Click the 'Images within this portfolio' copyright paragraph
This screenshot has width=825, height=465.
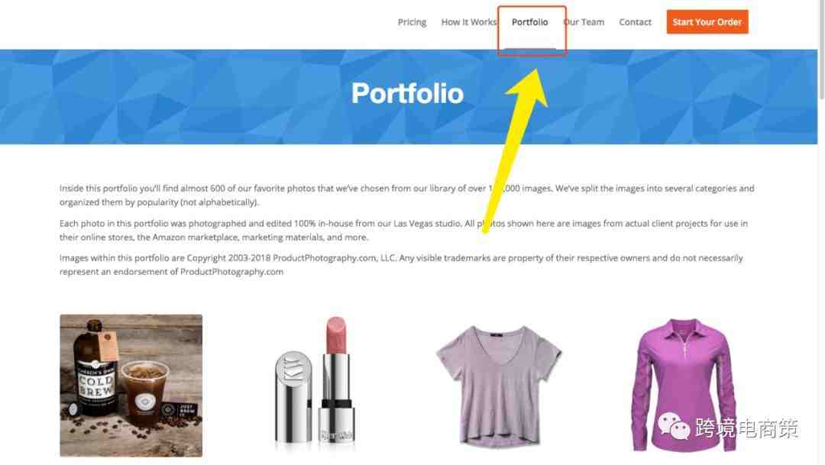[x=401, y=265]
